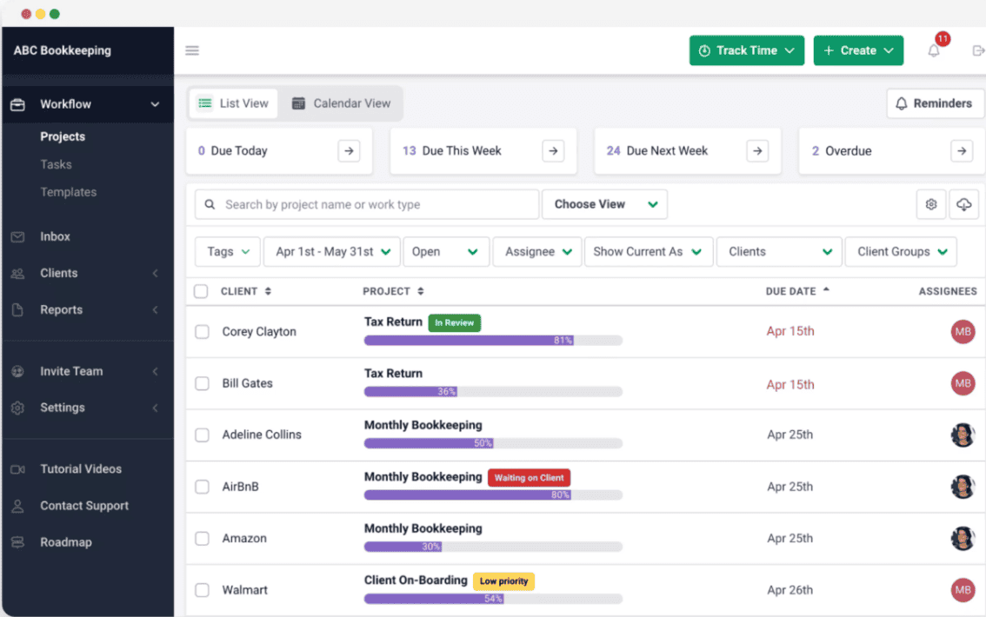Switch to Calendar View tab
Image resolution: width=986 pixels, height=617 pixels.
pyautogui.click(x=342, y=103)
